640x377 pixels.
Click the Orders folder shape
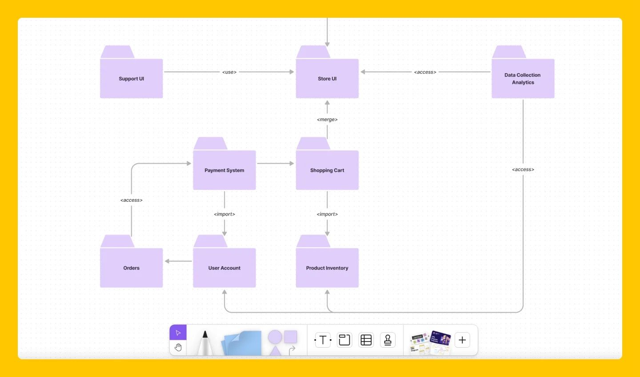(x=131, y=268)
